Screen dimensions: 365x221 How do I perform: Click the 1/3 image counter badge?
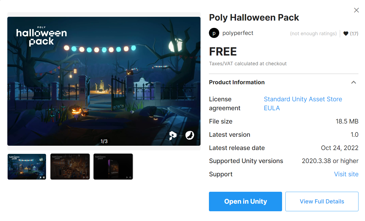coord(104,141)
